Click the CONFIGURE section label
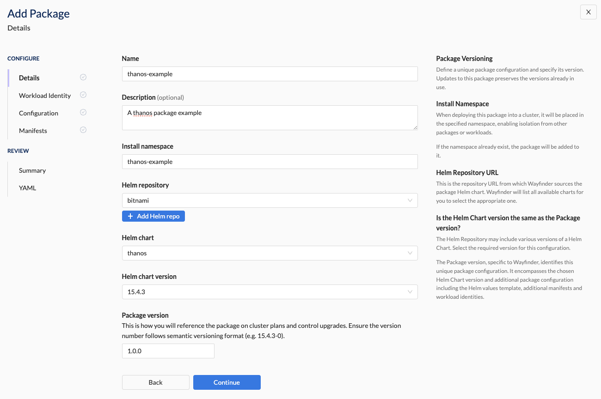The height and width of the screenshot is (399, 601). (24, 59)
